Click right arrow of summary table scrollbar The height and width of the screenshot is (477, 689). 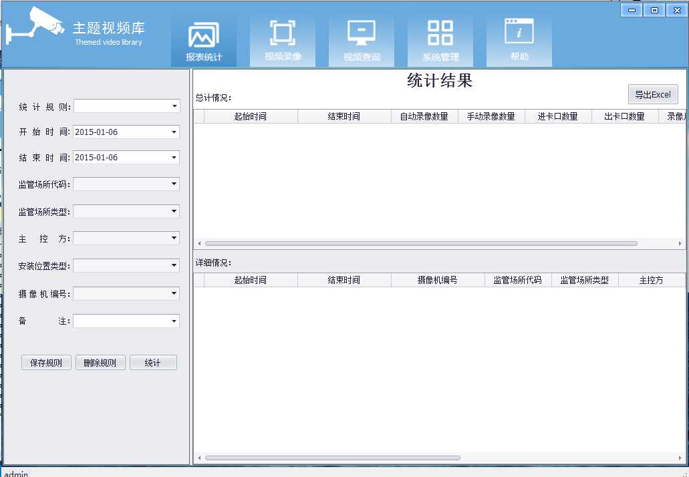point(680,243)
